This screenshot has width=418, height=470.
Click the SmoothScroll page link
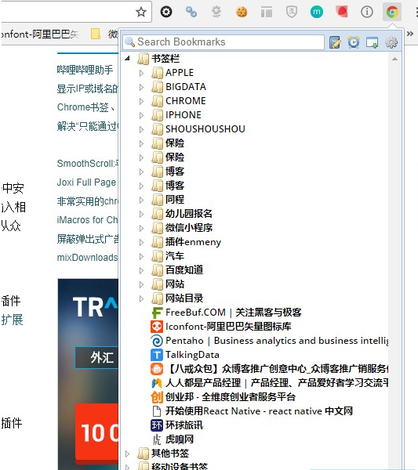[88, 164]
